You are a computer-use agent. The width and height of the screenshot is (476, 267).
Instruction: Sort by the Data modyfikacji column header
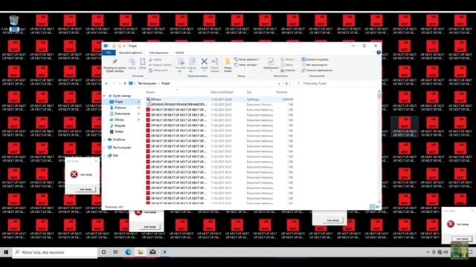[x=222, y=92]
